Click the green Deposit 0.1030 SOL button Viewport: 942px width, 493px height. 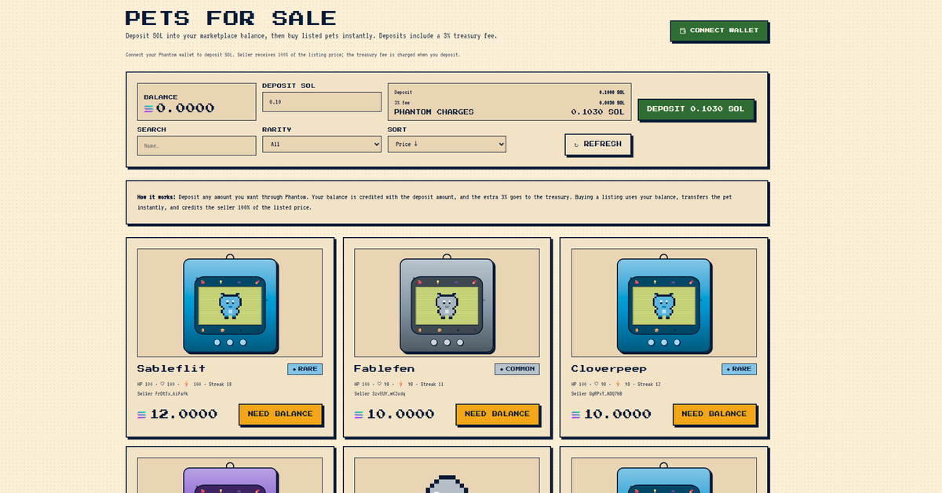(x=696, y=109)
